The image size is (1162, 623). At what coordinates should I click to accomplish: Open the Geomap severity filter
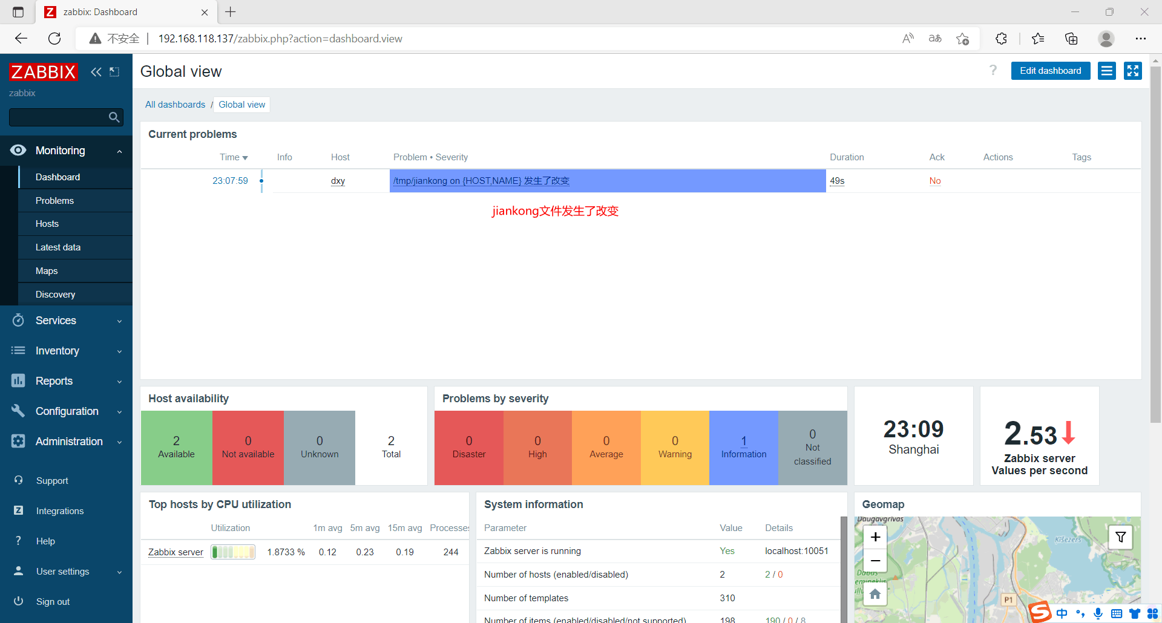click(x=1120, y=537)
